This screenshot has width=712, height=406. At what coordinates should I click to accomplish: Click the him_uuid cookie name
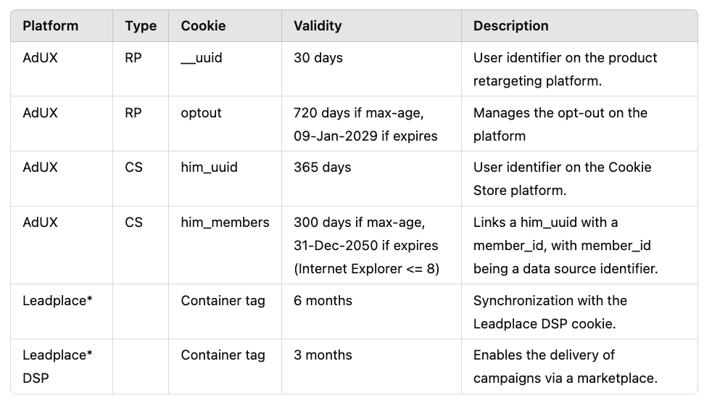coord(209,167)
